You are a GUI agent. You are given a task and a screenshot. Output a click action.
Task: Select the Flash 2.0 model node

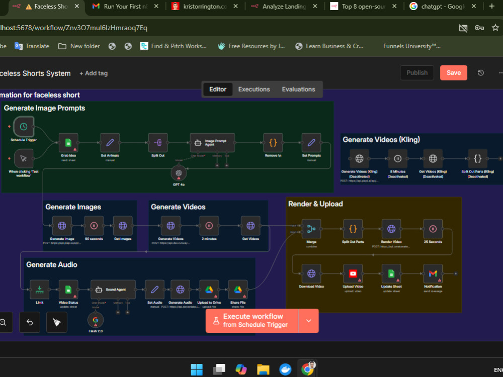pos(95,320)
